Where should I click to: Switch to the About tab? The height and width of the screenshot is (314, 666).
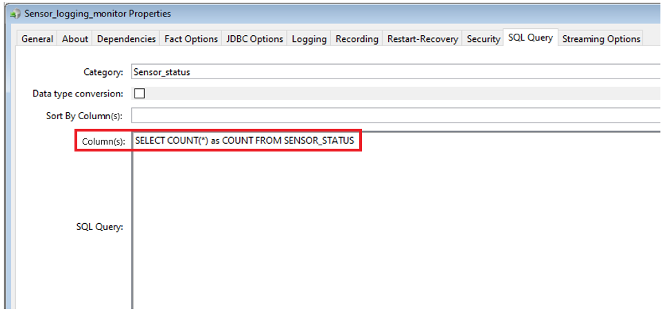75,39
